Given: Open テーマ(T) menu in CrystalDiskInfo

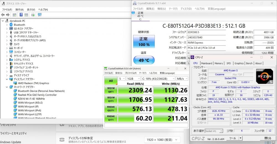Looking at the screenshot, I should [173, 9].
